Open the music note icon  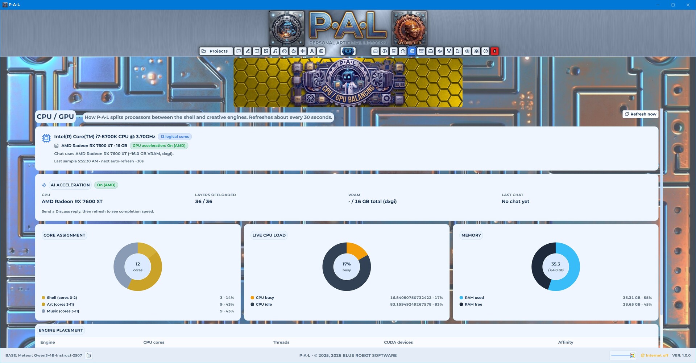click(x=275, y=51)
